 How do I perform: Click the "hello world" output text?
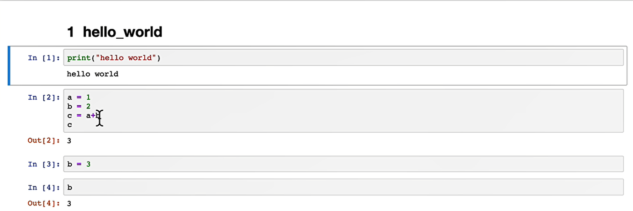coord(93,74)
